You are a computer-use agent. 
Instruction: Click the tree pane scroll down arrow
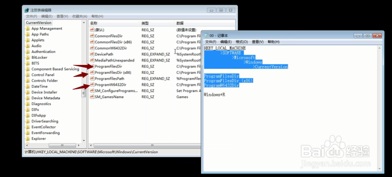point(84,141)
